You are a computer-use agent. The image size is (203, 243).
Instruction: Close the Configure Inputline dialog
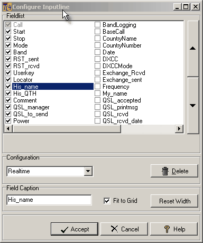pos(196,7)
